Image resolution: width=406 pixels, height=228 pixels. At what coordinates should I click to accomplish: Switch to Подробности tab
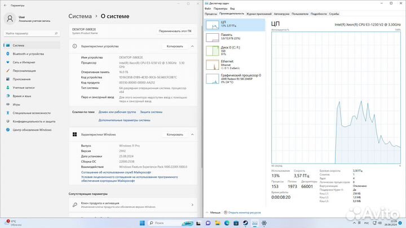pos(319,14)
